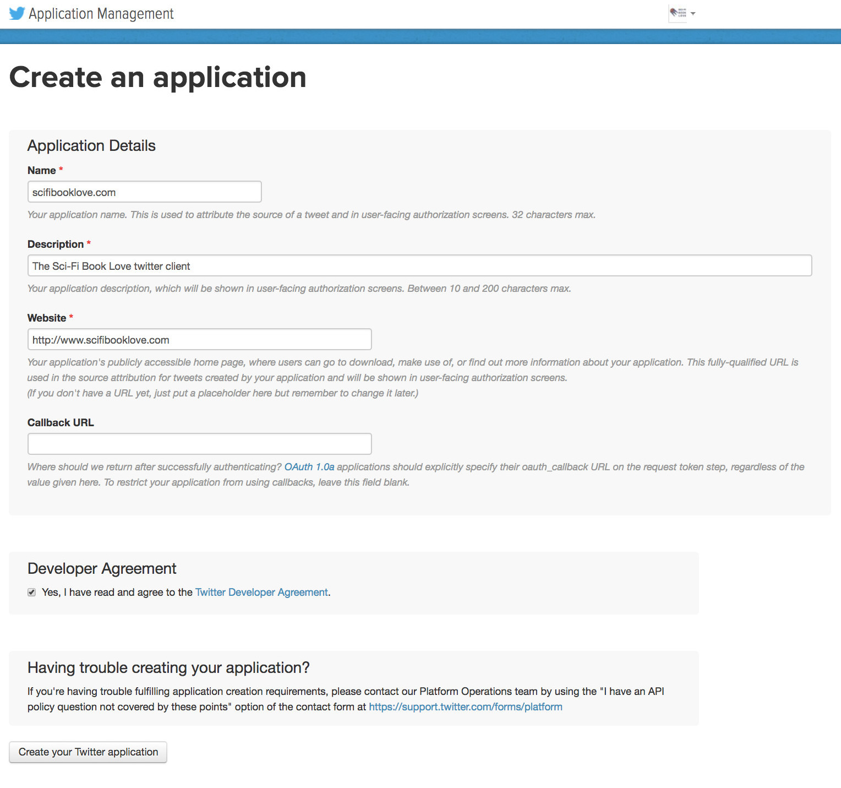The image size is (841, 788).
Task: Click the Twitter bird logo
Action: [x=17, y=13]
